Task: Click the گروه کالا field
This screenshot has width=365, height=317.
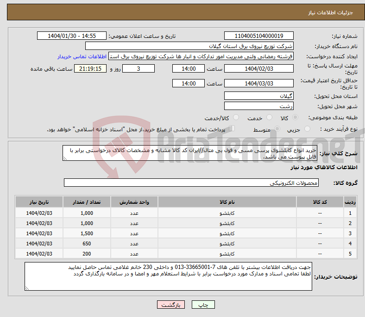Action: 191,183
